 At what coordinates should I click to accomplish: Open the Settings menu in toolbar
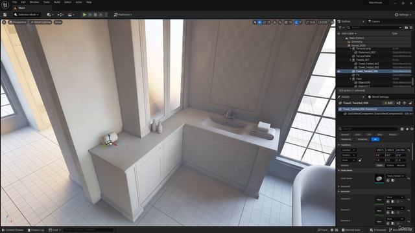coord(403,15)
